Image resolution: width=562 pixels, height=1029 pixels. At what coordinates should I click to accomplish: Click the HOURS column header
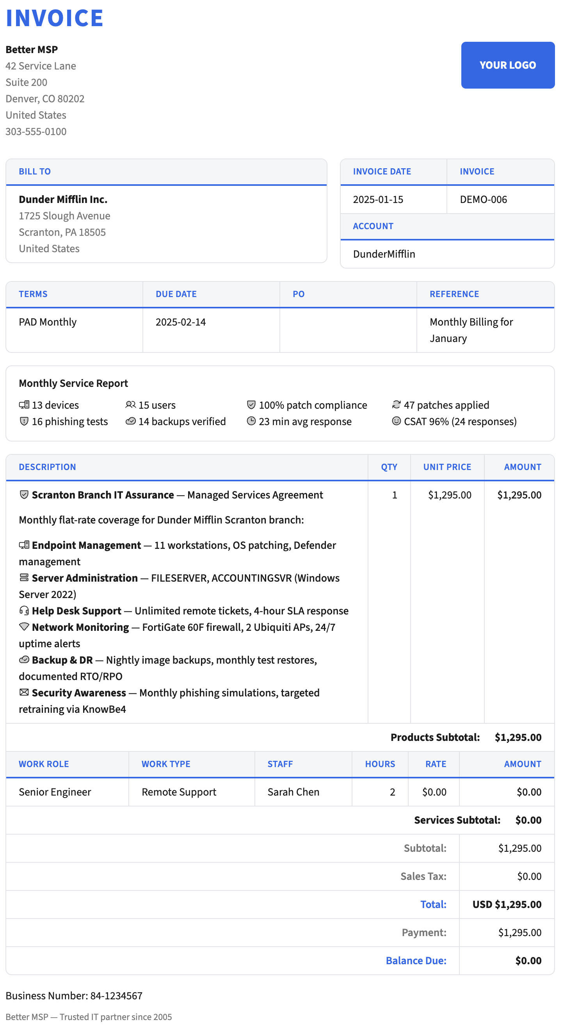click(380, 764)
